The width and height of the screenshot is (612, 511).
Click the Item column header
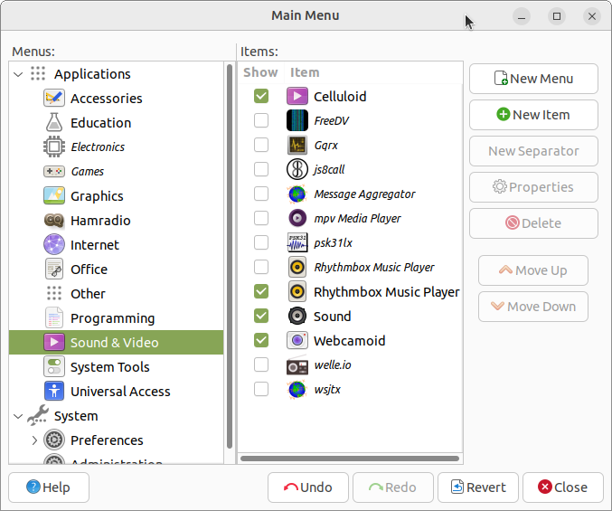pos(305,72)
